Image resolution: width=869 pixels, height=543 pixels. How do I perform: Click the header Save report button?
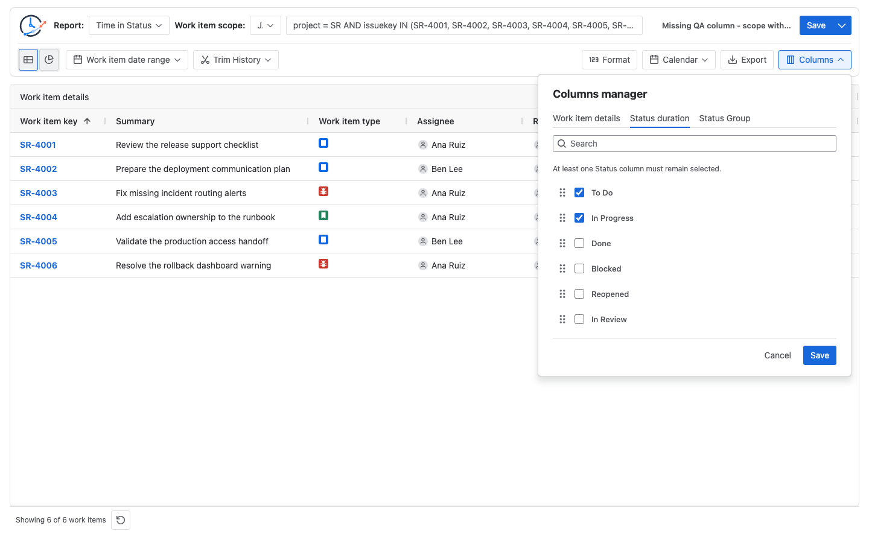816,25
